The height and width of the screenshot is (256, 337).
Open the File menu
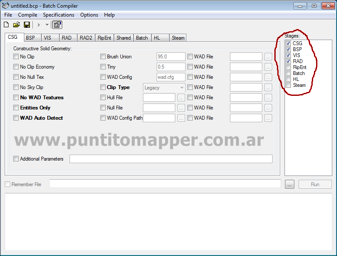pyautogui.click(x=8, y=15)
